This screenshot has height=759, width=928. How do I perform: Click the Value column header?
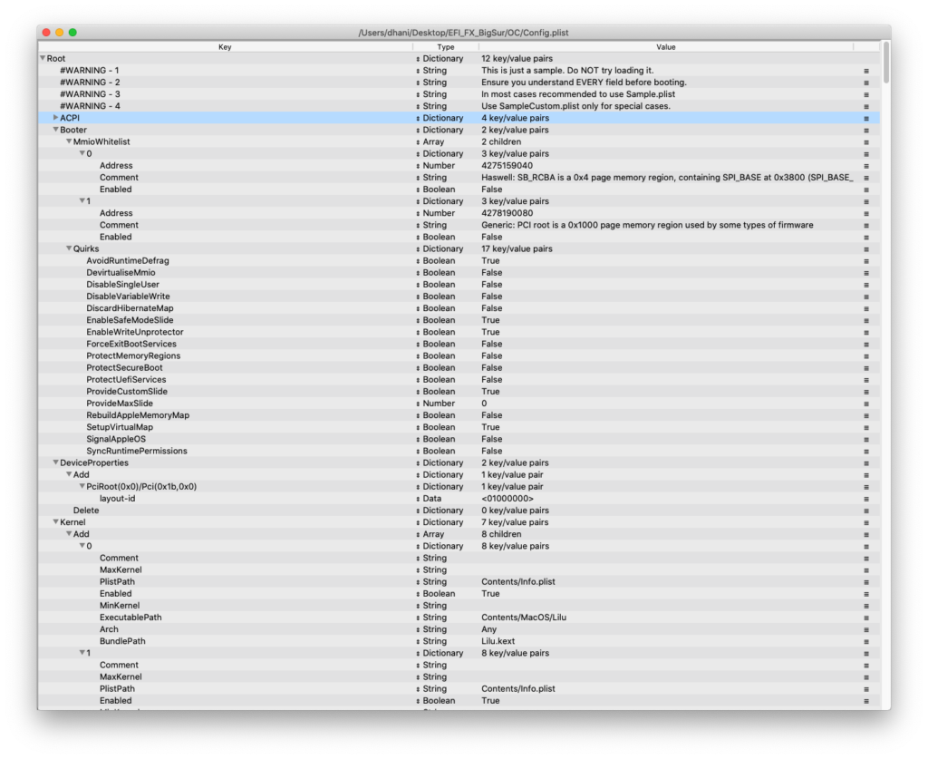click(666, 47)
